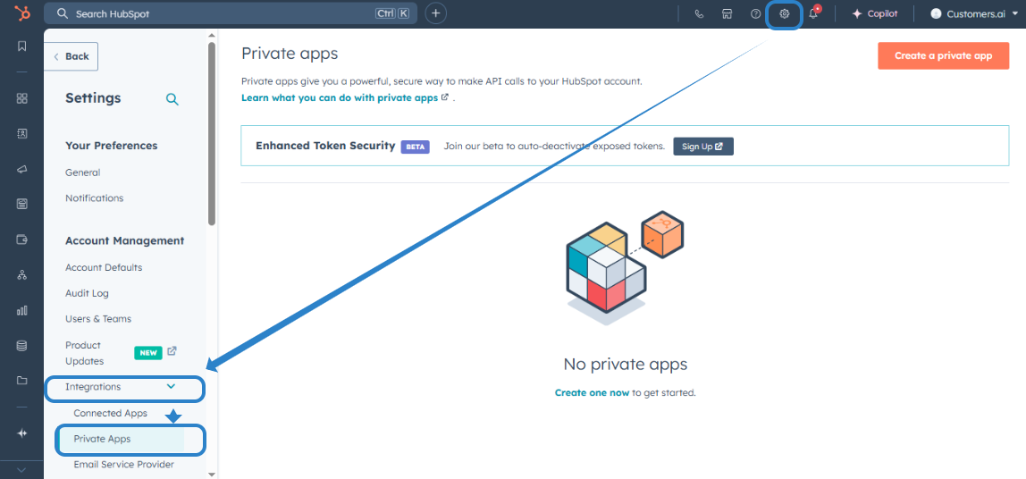Open the Copilot assistant

pyautogui.click(x=875, y=13)
